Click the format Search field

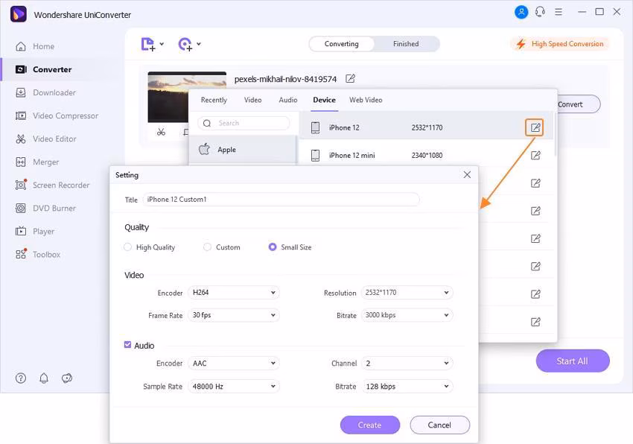pyautogui.click(x=244, y=123)
